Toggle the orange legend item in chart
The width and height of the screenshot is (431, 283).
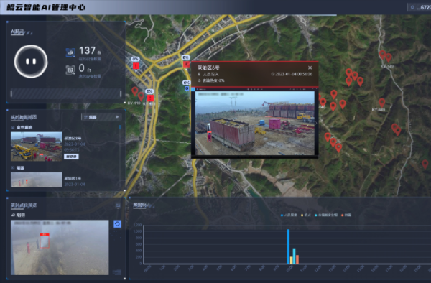(x=346, y=215)
